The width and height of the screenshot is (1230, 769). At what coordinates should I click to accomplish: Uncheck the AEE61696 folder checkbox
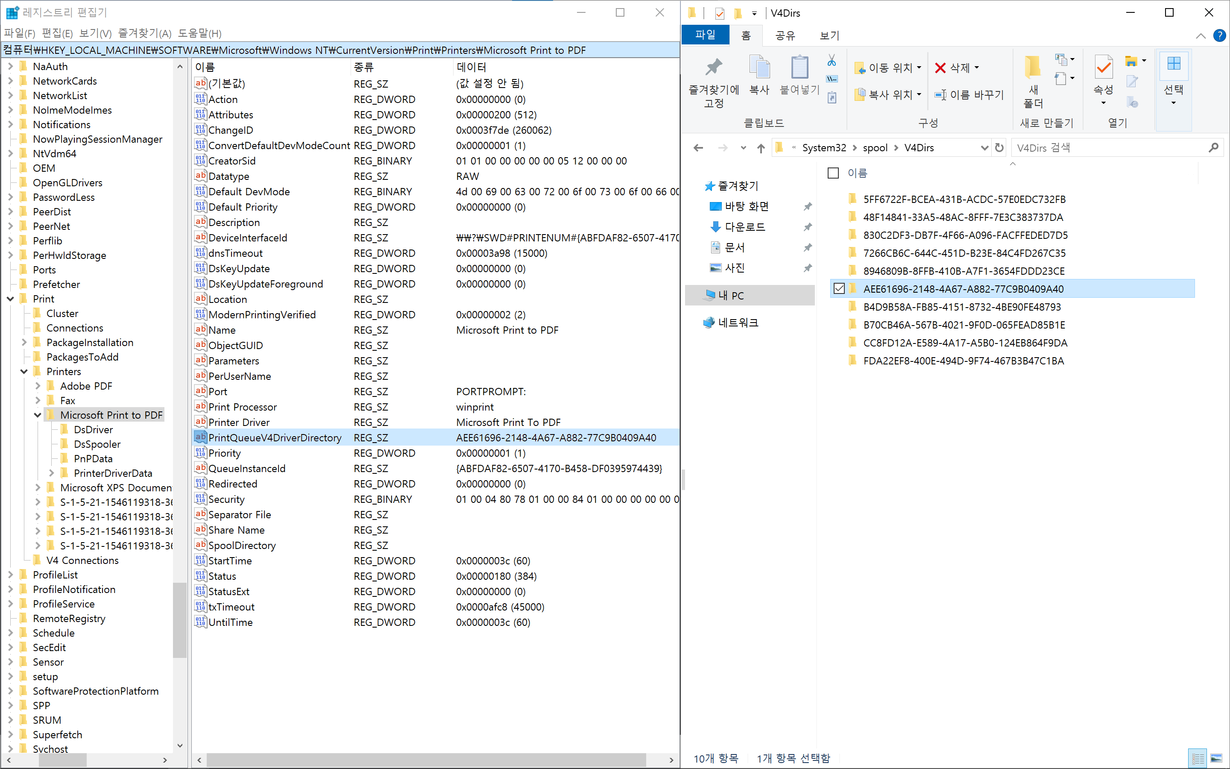(839, 289)
